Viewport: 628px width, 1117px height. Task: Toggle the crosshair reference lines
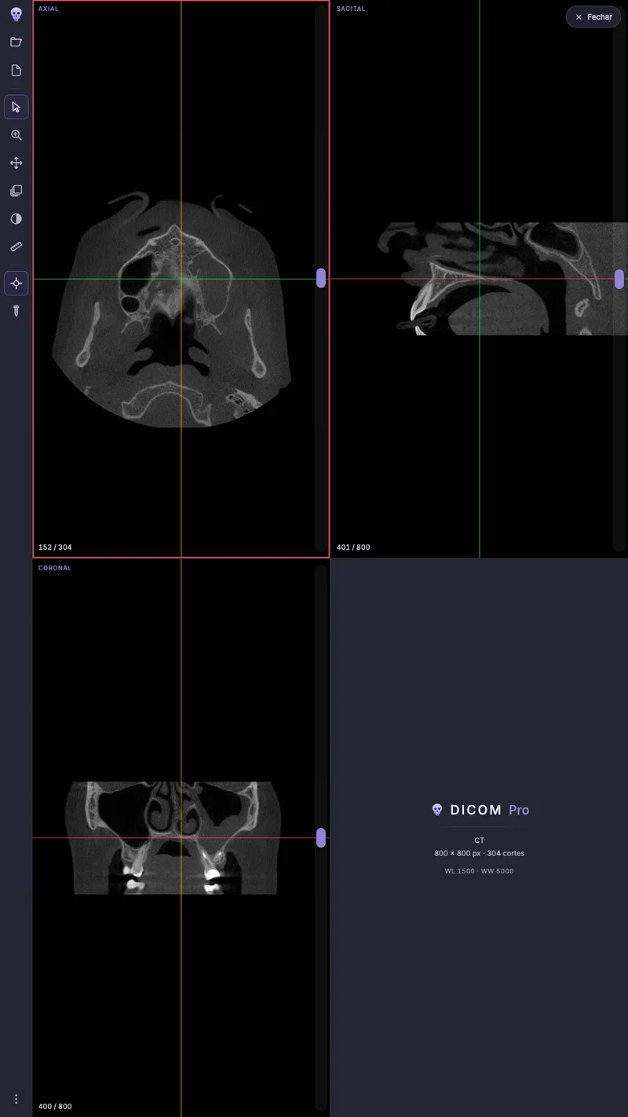coord(16,283)
